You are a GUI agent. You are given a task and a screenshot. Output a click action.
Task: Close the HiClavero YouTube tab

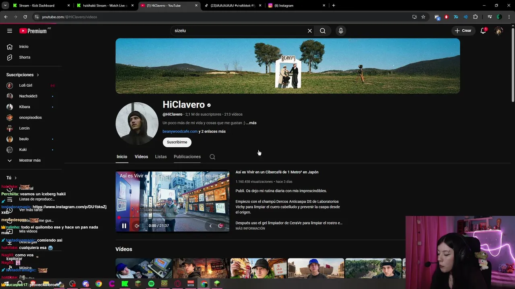coord(196,6)
